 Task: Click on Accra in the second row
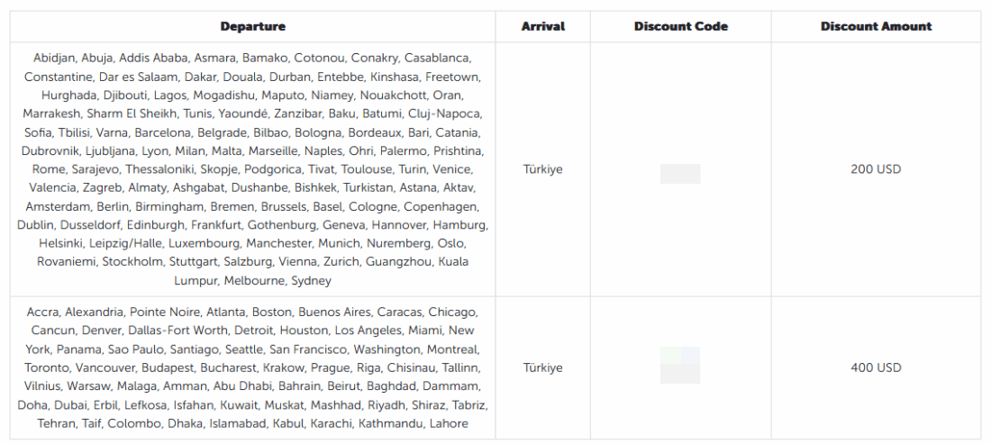coord(42,312)
